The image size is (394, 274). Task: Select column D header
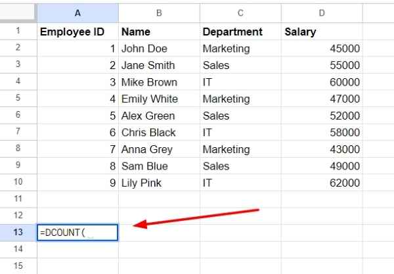322,13
